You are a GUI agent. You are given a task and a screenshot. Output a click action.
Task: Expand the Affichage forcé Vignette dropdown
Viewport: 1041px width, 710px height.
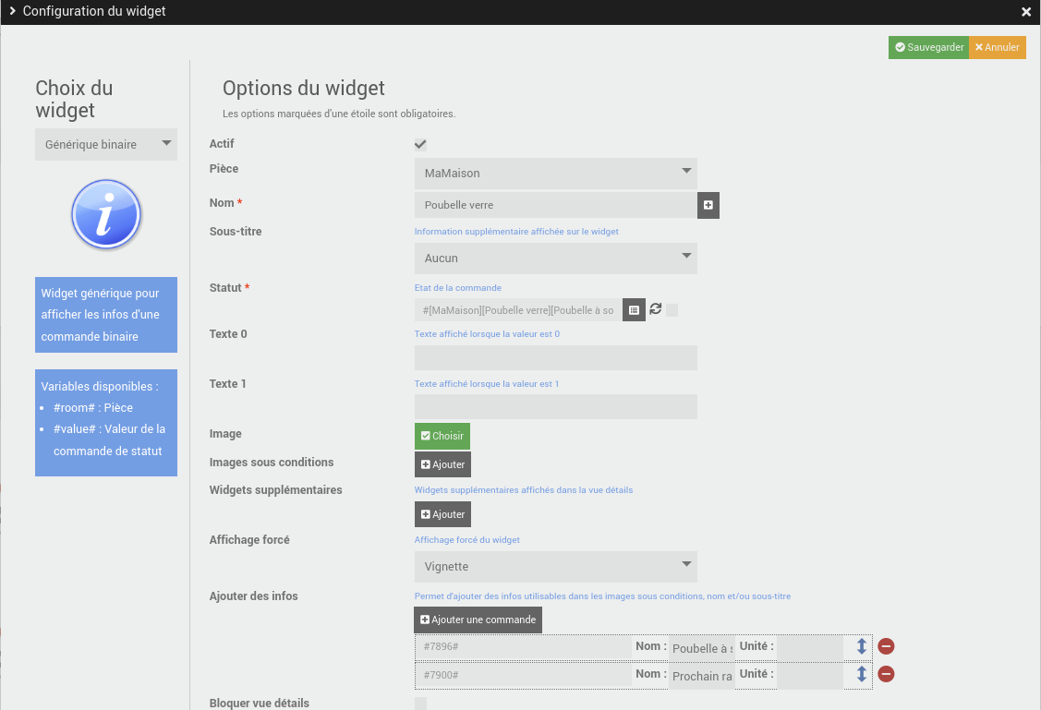pos(556,567)
